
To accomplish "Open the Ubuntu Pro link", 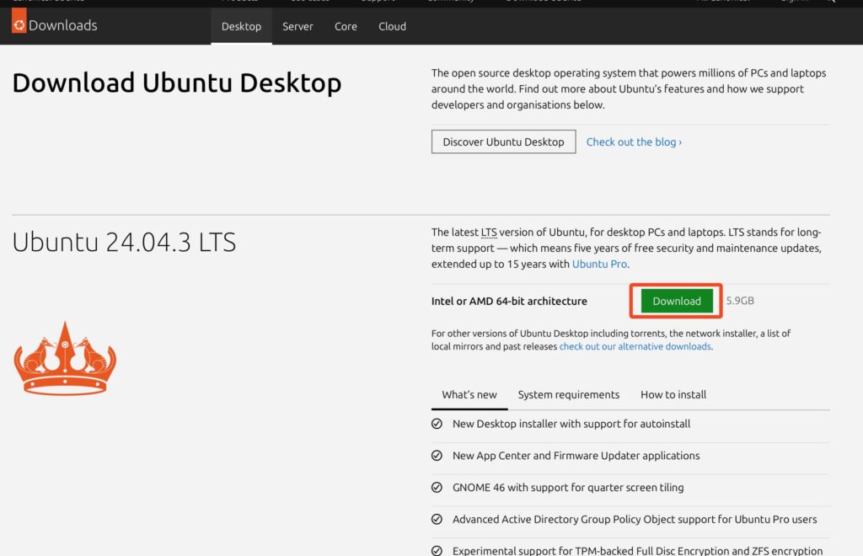I will (x=599, y=264).
